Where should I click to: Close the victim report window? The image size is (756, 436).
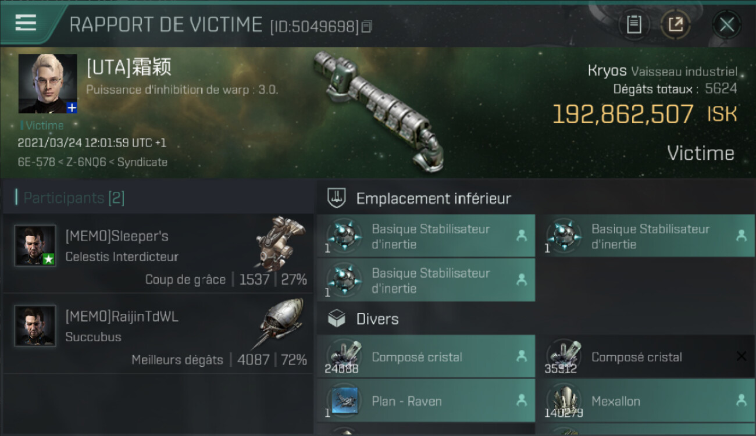coord(726,24)
